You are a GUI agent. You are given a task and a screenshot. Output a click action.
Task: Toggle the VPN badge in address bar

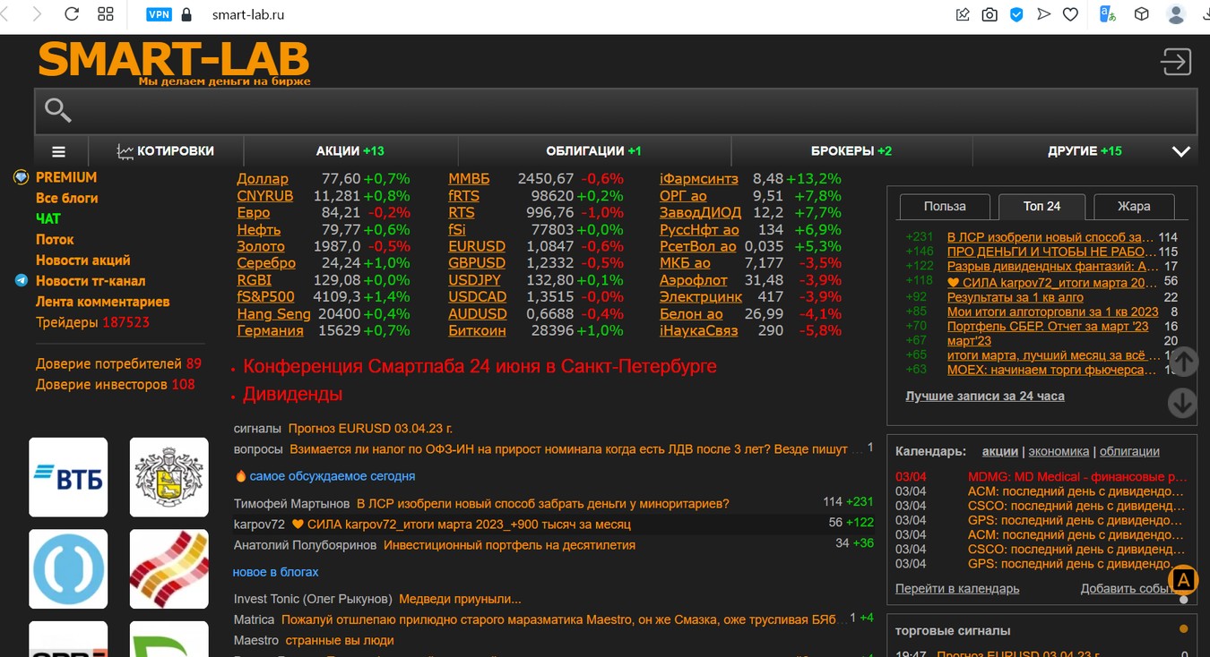tap(159, 14)
